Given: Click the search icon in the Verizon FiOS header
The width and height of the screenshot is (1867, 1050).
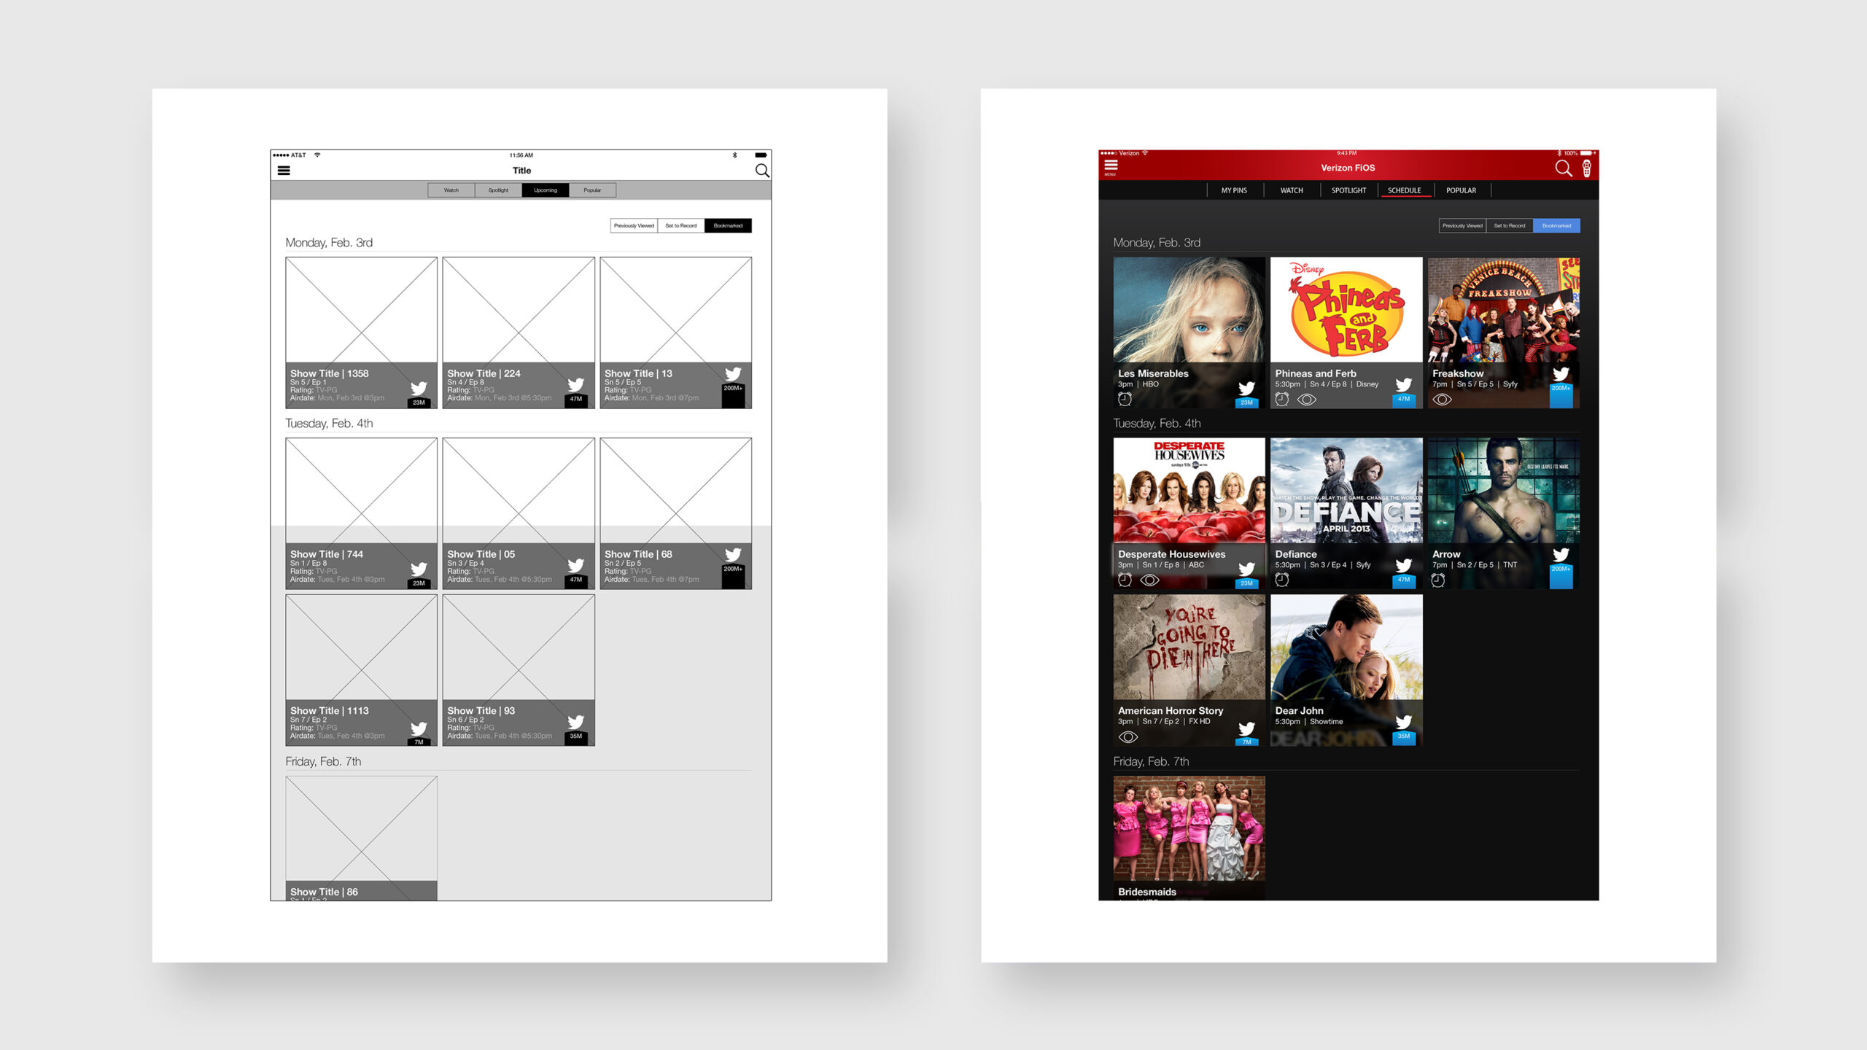Looking at the screenshot, I should pos(1563,168).
